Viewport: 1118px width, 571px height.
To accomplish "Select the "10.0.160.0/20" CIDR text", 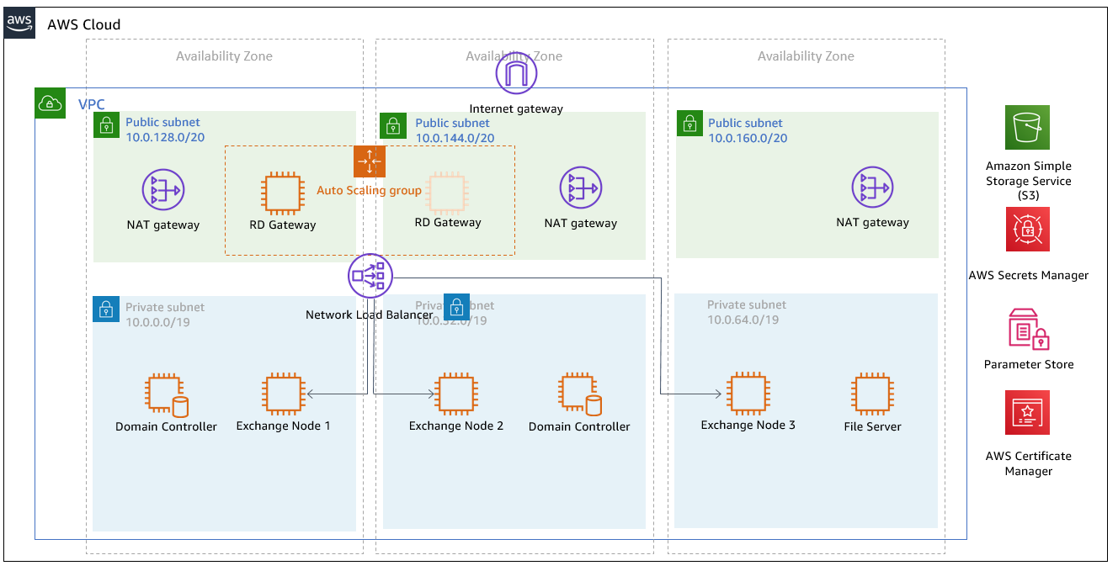I will [748, 137].
